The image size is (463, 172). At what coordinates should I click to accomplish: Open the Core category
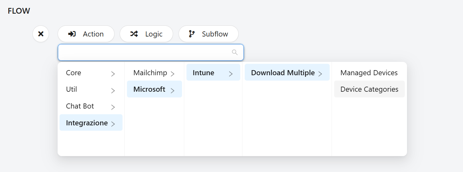pyautogui.click(x=91, y=73)
